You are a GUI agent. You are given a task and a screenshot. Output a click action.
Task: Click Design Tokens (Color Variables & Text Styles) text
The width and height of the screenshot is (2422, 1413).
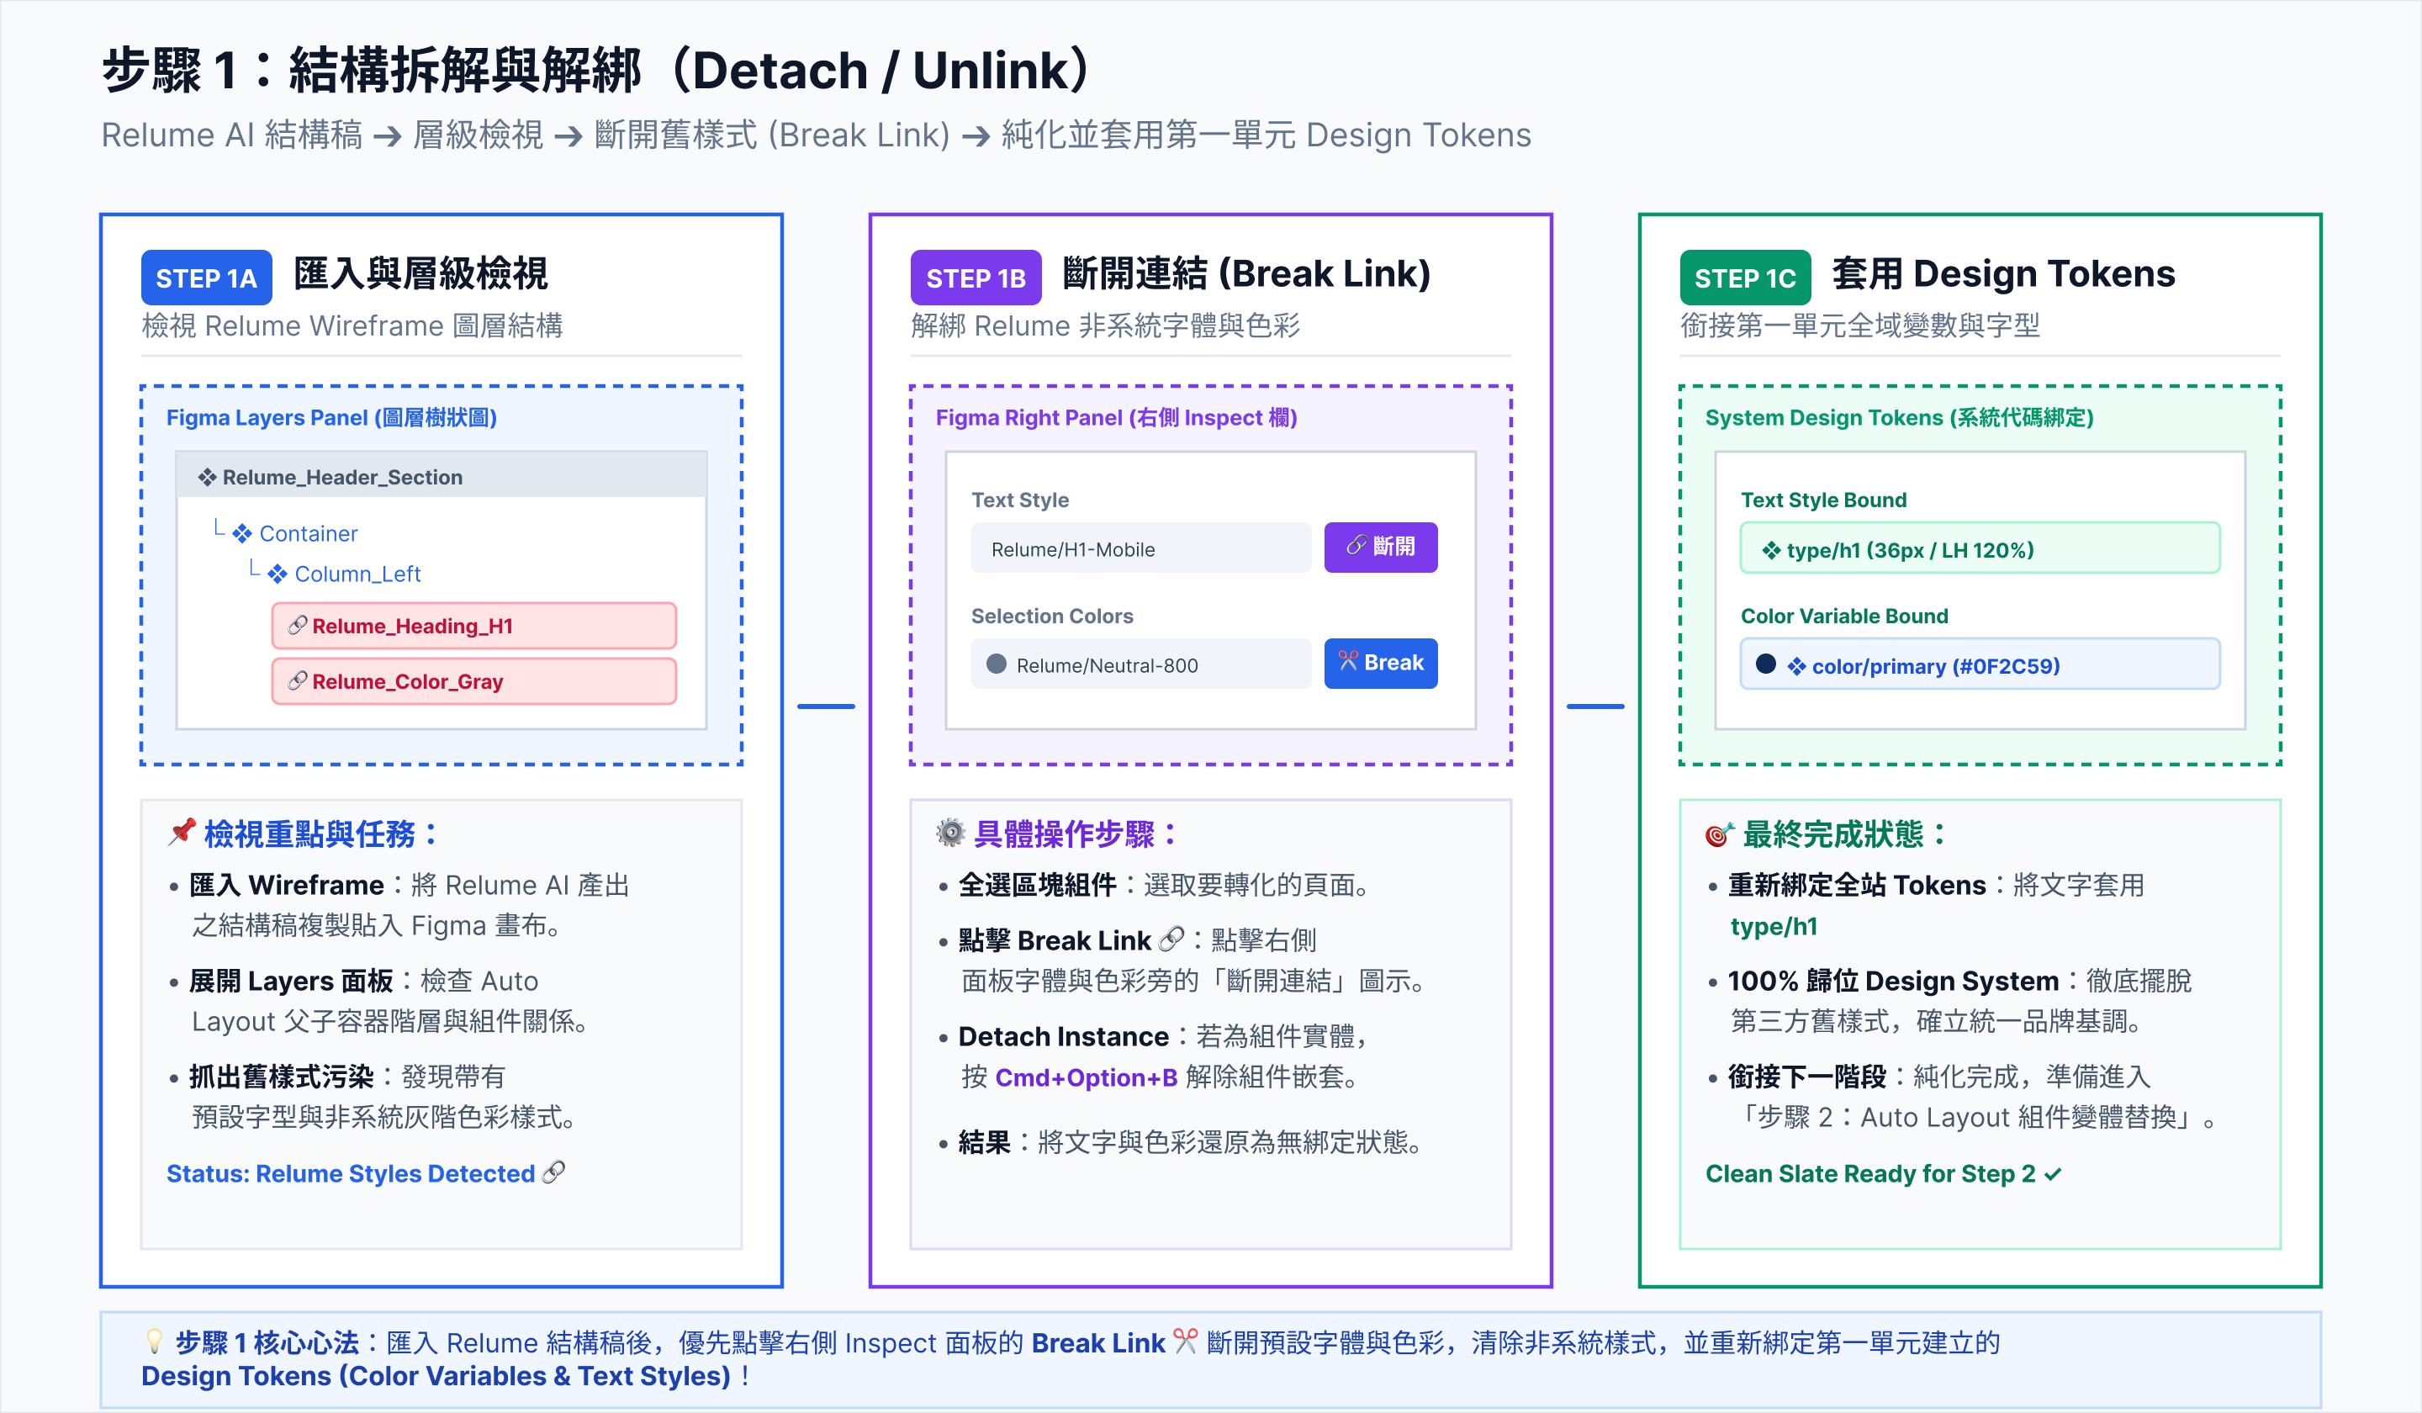click(x=436, y=1375)
